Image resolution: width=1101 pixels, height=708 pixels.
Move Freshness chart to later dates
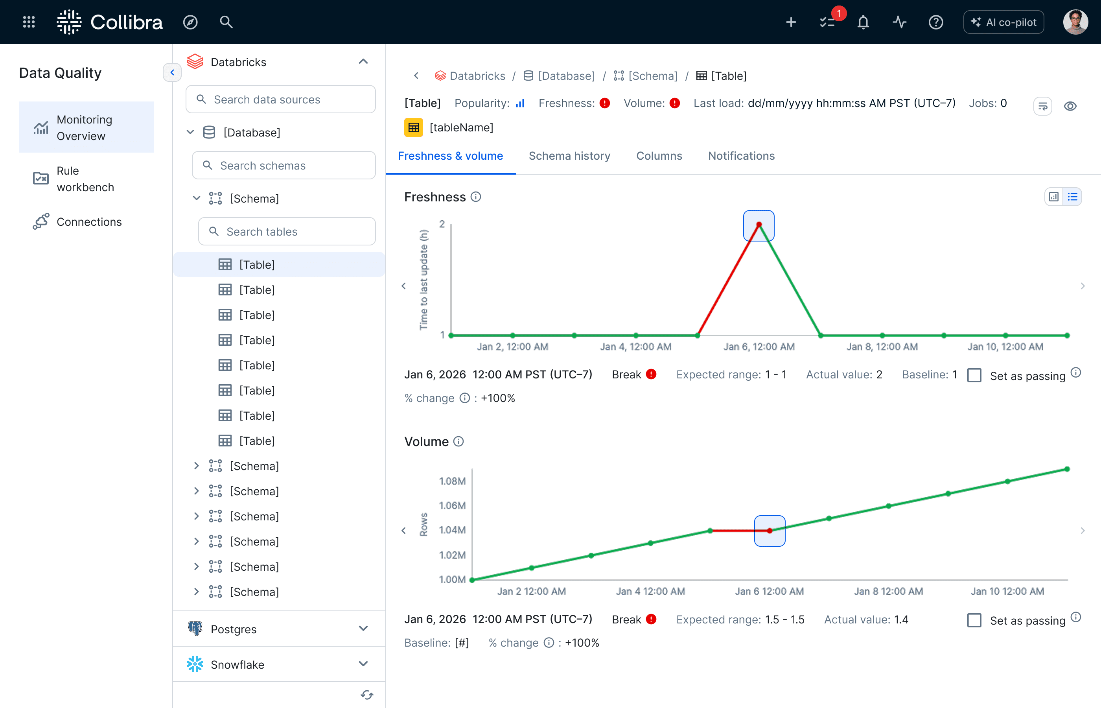1083,286
